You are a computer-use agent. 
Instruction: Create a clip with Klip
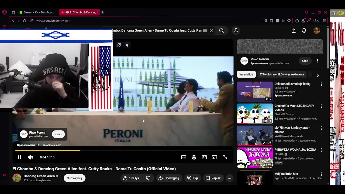point(192,178)
